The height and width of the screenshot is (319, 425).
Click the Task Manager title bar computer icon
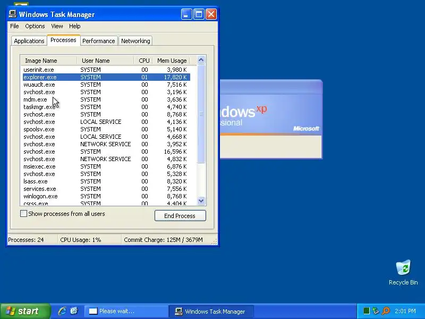[x=12, y=14]
